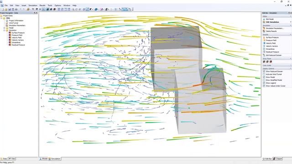Select Project Data root in navigator
Viewport: 292px width, 164px height.
pyautogui.click(x=8, y=16)
